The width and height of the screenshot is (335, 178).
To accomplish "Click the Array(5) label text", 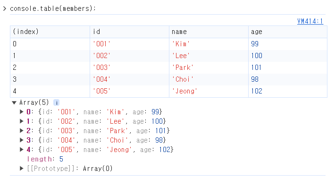I will coord(34,102).
